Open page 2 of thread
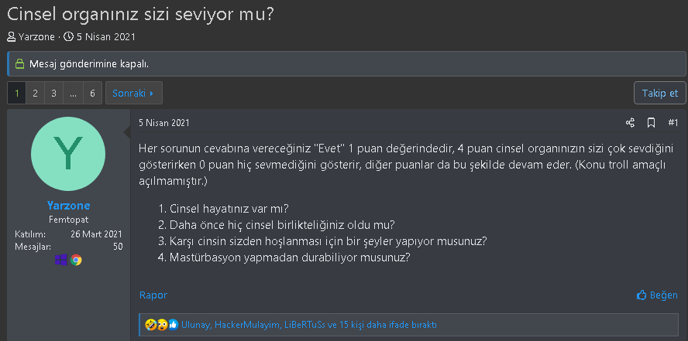This screenshot has width=688, height=341. tap(36, 93)
